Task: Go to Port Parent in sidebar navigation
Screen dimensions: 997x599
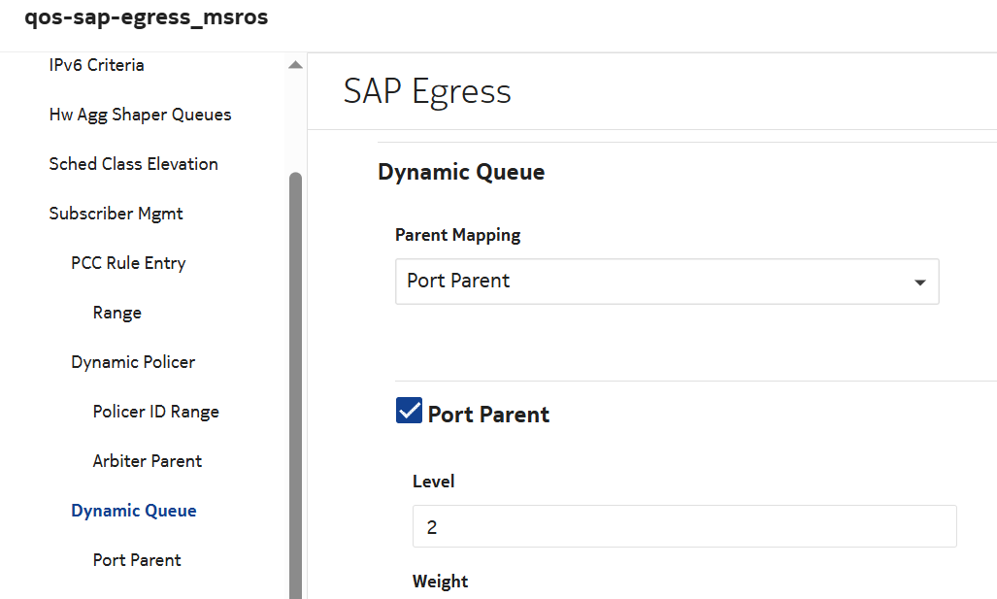Action: coord(137,560)
